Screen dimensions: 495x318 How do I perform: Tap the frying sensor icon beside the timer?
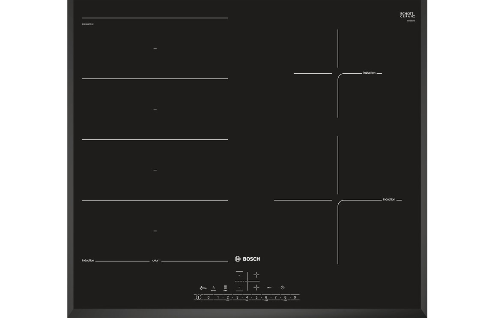269,288
